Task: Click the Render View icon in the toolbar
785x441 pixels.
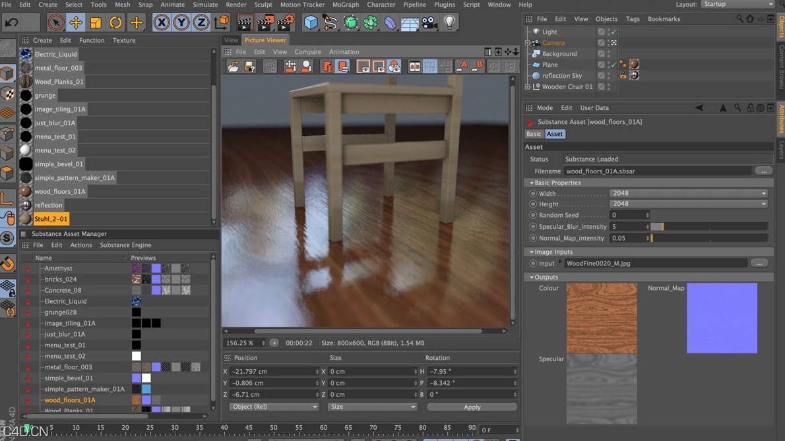Action: tap(244, 22)
